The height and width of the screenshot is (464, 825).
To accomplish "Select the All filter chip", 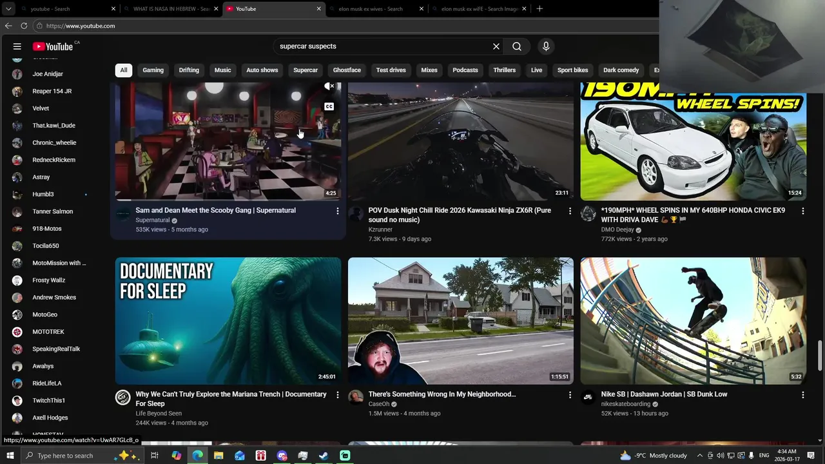I will (x=123, y=70).
